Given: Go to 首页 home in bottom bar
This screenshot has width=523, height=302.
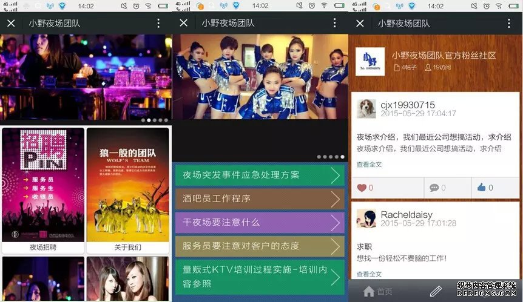Looking at the screenshot, I should tap(377, 291).
